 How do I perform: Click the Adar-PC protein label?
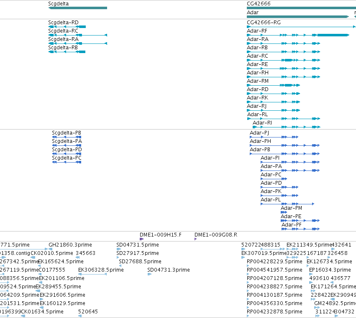pos(271,175)
